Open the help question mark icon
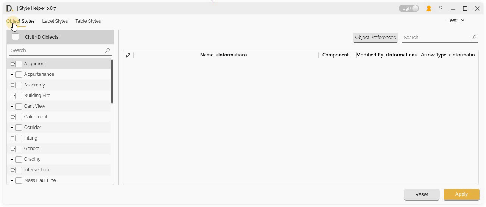The width and height of the screenshot is (486, 207). (x=441, y=8)
